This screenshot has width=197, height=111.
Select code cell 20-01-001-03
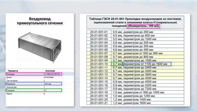click(x=99, y=39)
